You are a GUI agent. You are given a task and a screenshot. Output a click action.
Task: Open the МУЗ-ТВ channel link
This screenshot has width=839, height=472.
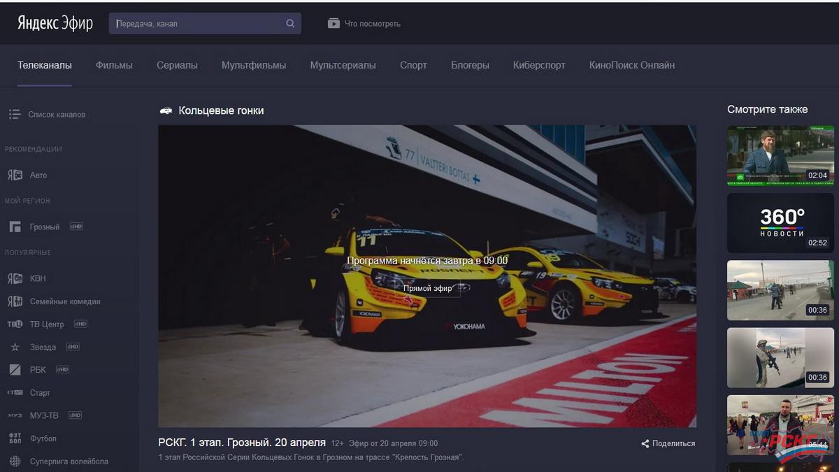44,415
